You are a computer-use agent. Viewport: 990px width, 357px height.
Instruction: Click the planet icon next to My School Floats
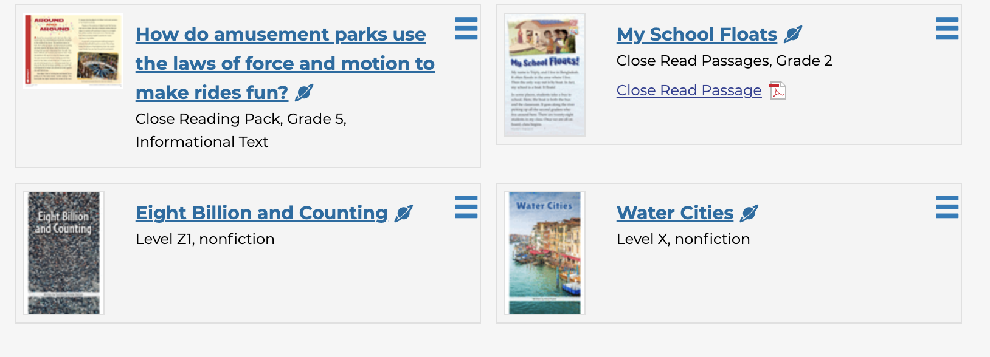793,34
